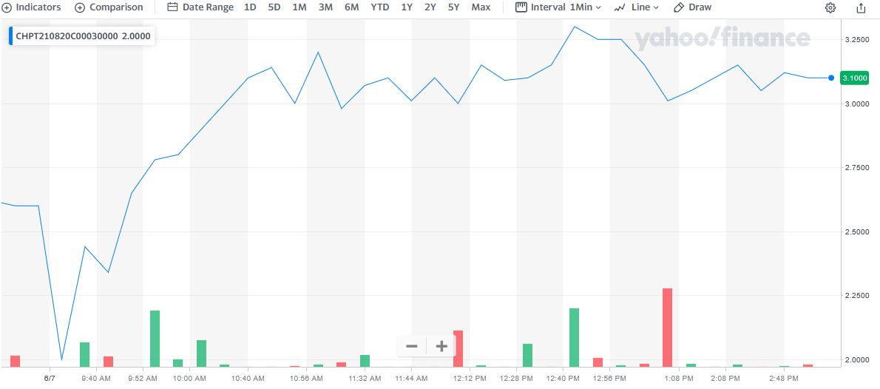This screenshot has height=389, width=880.
Task: Zoom in with the plus button
Action: [x=441, y=346]
